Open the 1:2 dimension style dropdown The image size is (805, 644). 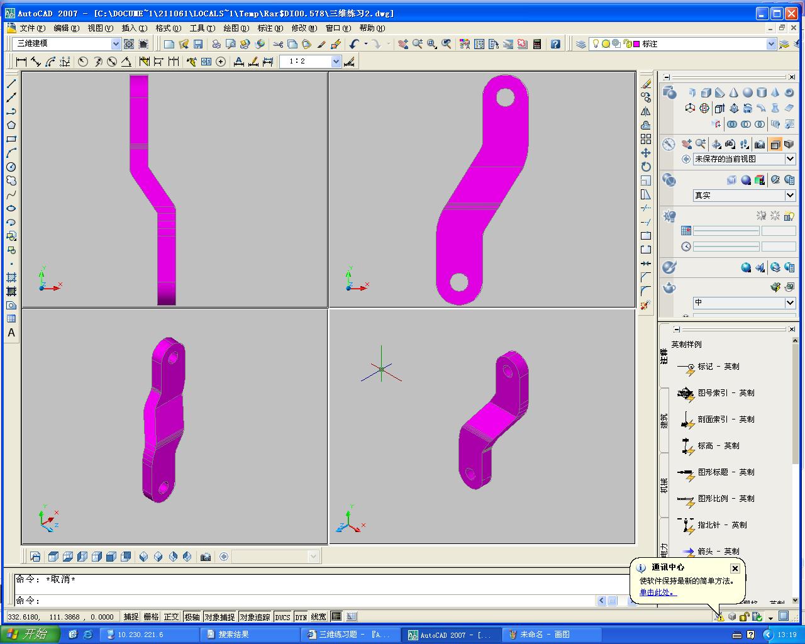pyautogui.click(x=336, y=62)
